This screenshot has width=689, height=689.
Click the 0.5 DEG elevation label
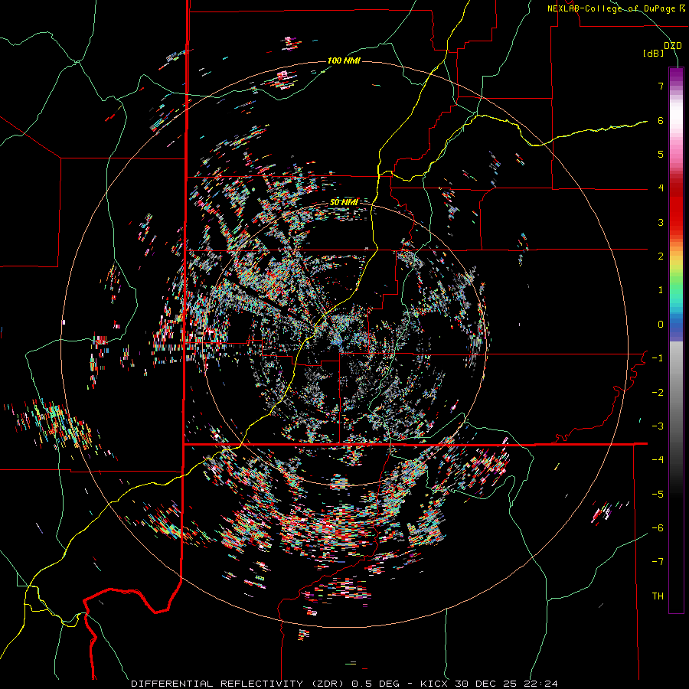pyautogui.click(x=375, y=684)
